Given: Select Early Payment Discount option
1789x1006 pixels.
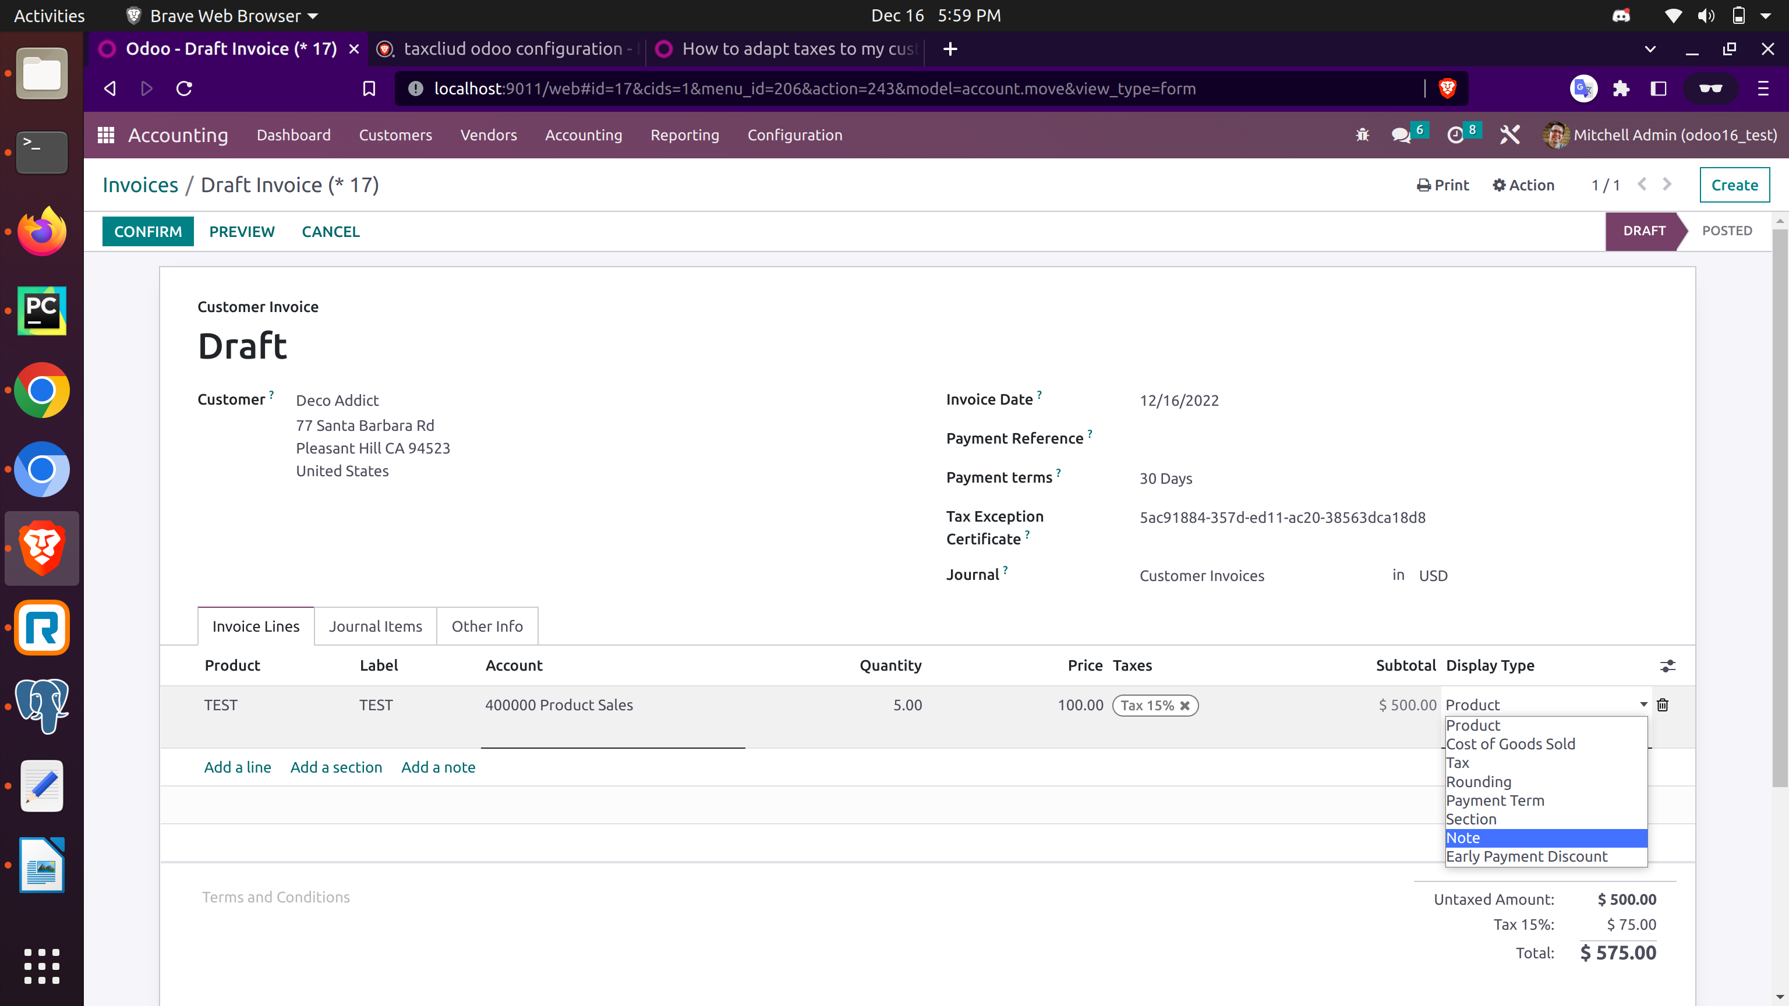Looking at the screenshot, I should coord(1546,857).
